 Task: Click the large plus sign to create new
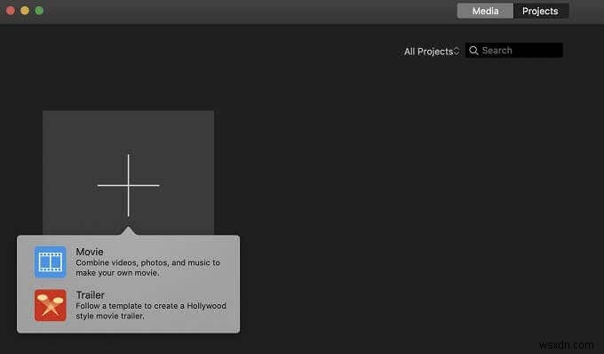[x=128, y=186]
